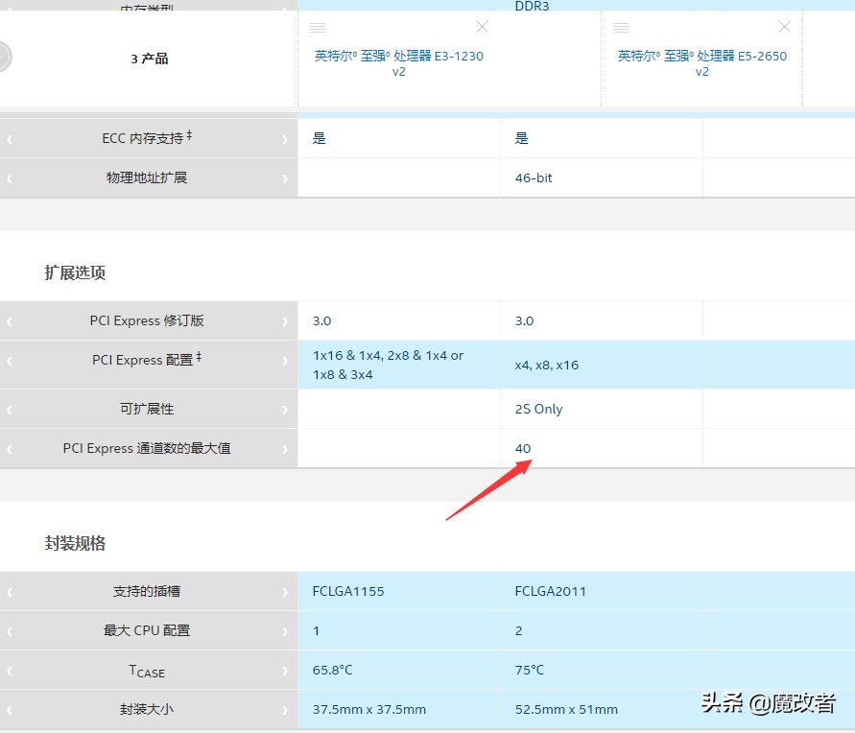Click the '46-bit' physical address value

(534, 177)
